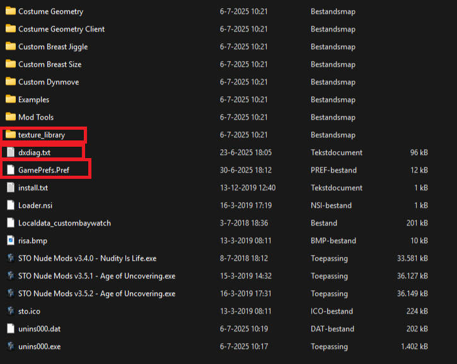Select STO Nude Mods v3.5.2 file name
The height and width of the screenshot is (364, 457).
(96, 293)
